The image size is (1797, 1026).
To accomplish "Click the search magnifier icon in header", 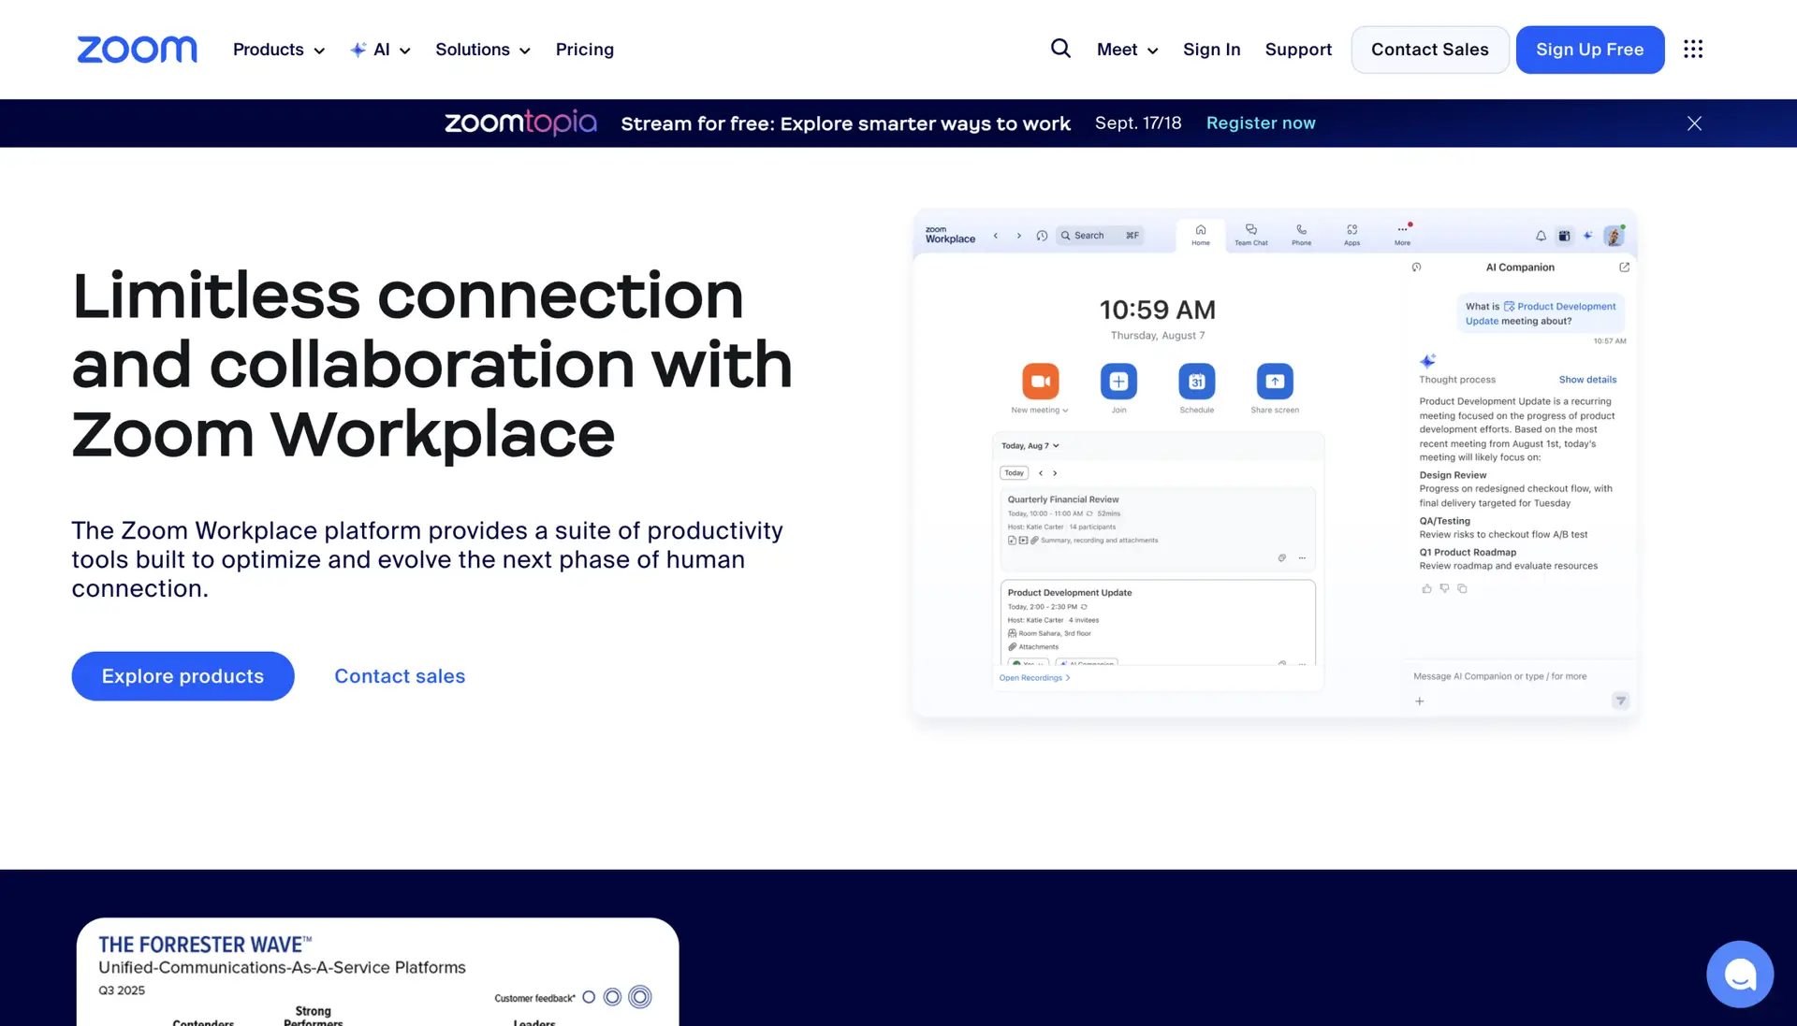I will 1059,49.
